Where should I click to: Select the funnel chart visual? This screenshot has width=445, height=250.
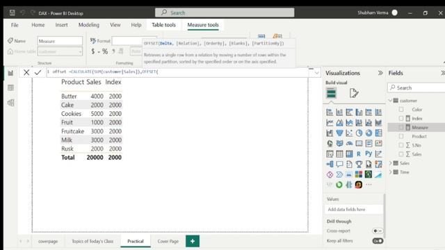pos(339,133)
